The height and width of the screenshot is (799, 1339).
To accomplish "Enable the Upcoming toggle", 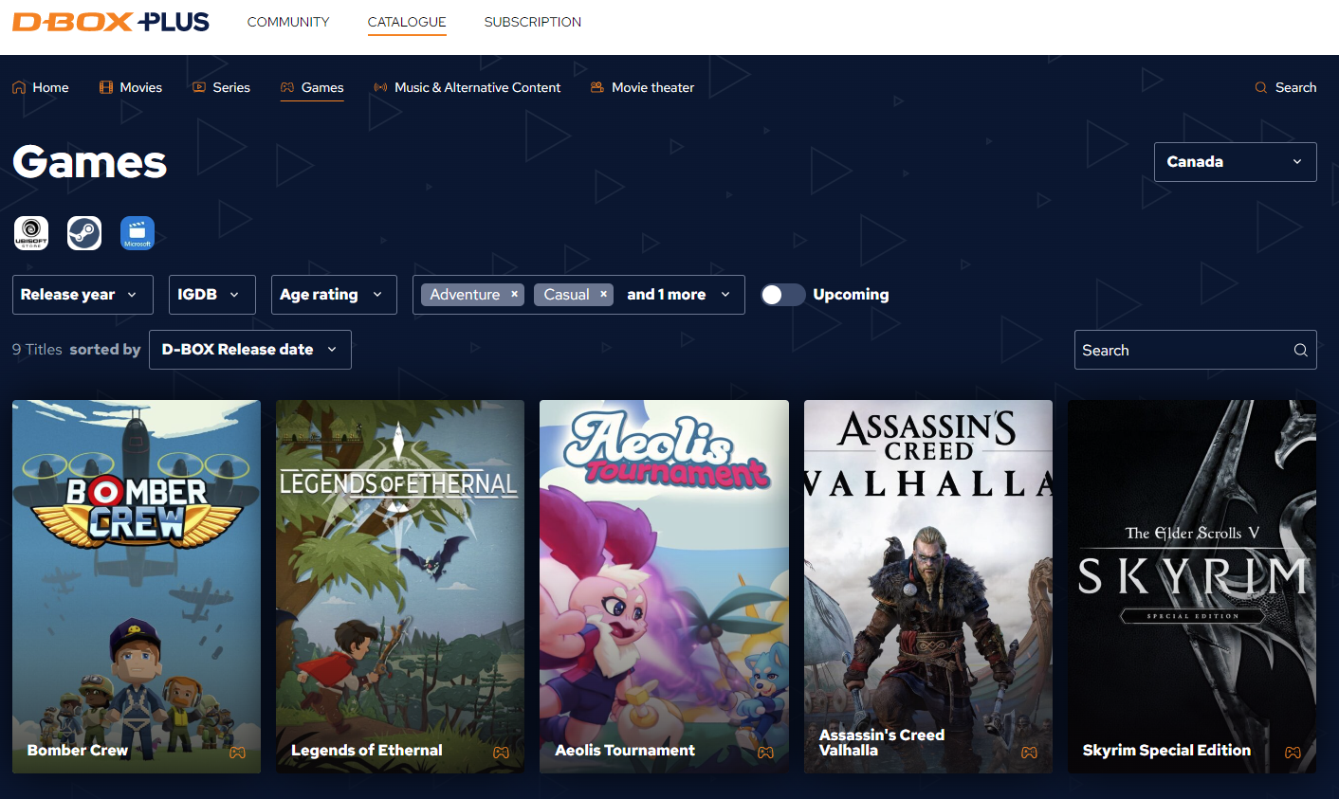I will 782,295.
